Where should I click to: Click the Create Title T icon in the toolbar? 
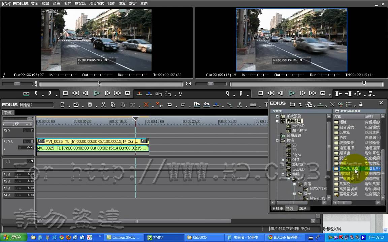click(266, 105)
